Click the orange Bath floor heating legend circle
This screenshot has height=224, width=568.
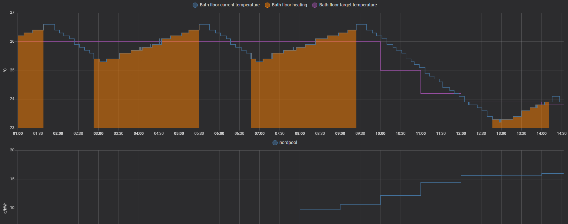[267, 5]
